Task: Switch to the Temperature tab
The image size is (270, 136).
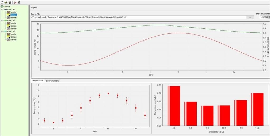Action: pos(37,80)
